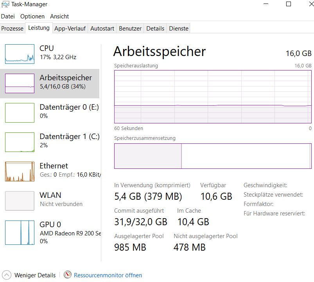
Task: Switch to the App-Verlauf tab
Action: click(x=70, y=28)
